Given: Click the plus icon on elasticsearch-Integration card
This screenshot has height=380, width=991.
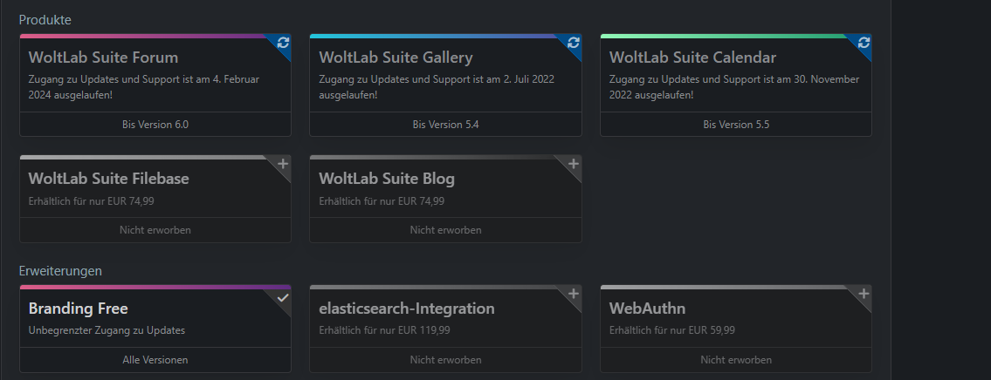Looking at the screenshot, I should click(574, 294).
